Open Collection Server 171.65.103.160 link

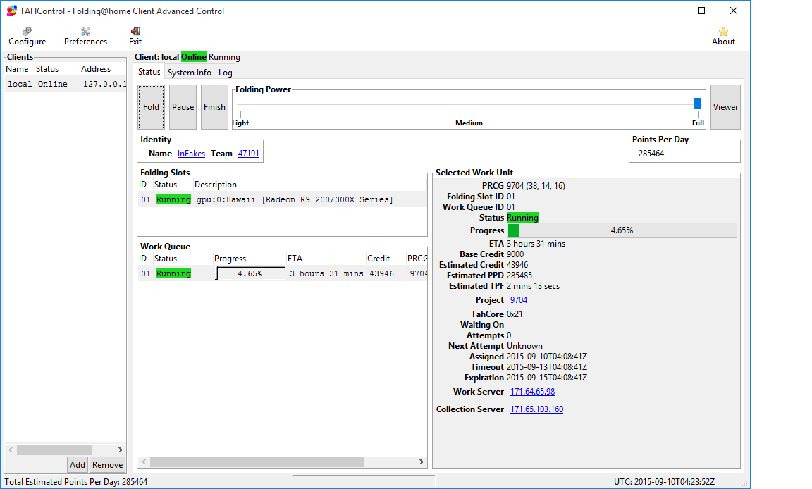click(536, 409)
